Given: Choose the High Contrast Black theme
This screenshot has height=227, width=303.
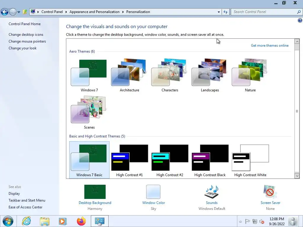Looking at the screenshot, I should 210,160.
